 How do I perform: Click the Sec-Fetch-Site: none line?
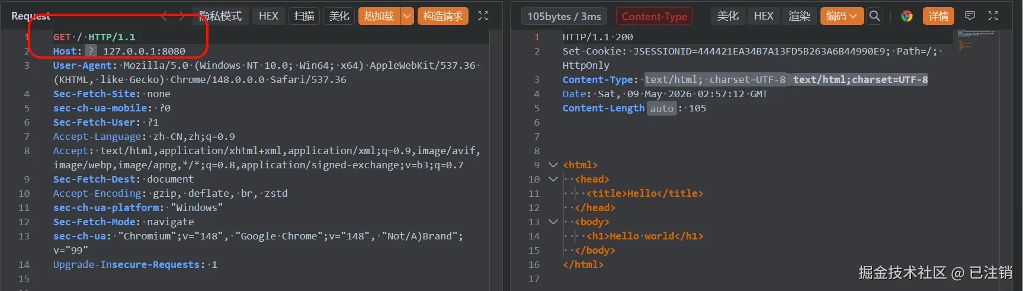pos(111,94)
